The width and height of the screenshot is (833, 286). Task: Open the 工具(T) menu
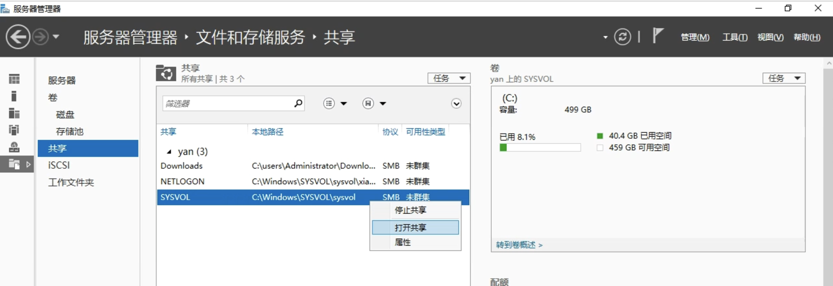click(734, 37)
